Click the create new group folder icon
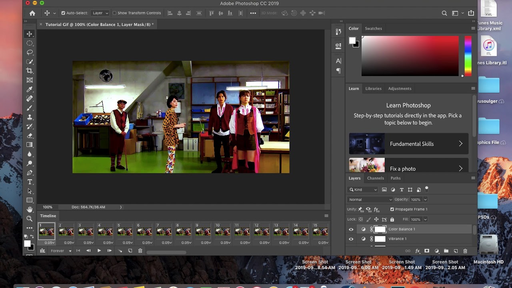512x288 pixels. click(446, 251)
